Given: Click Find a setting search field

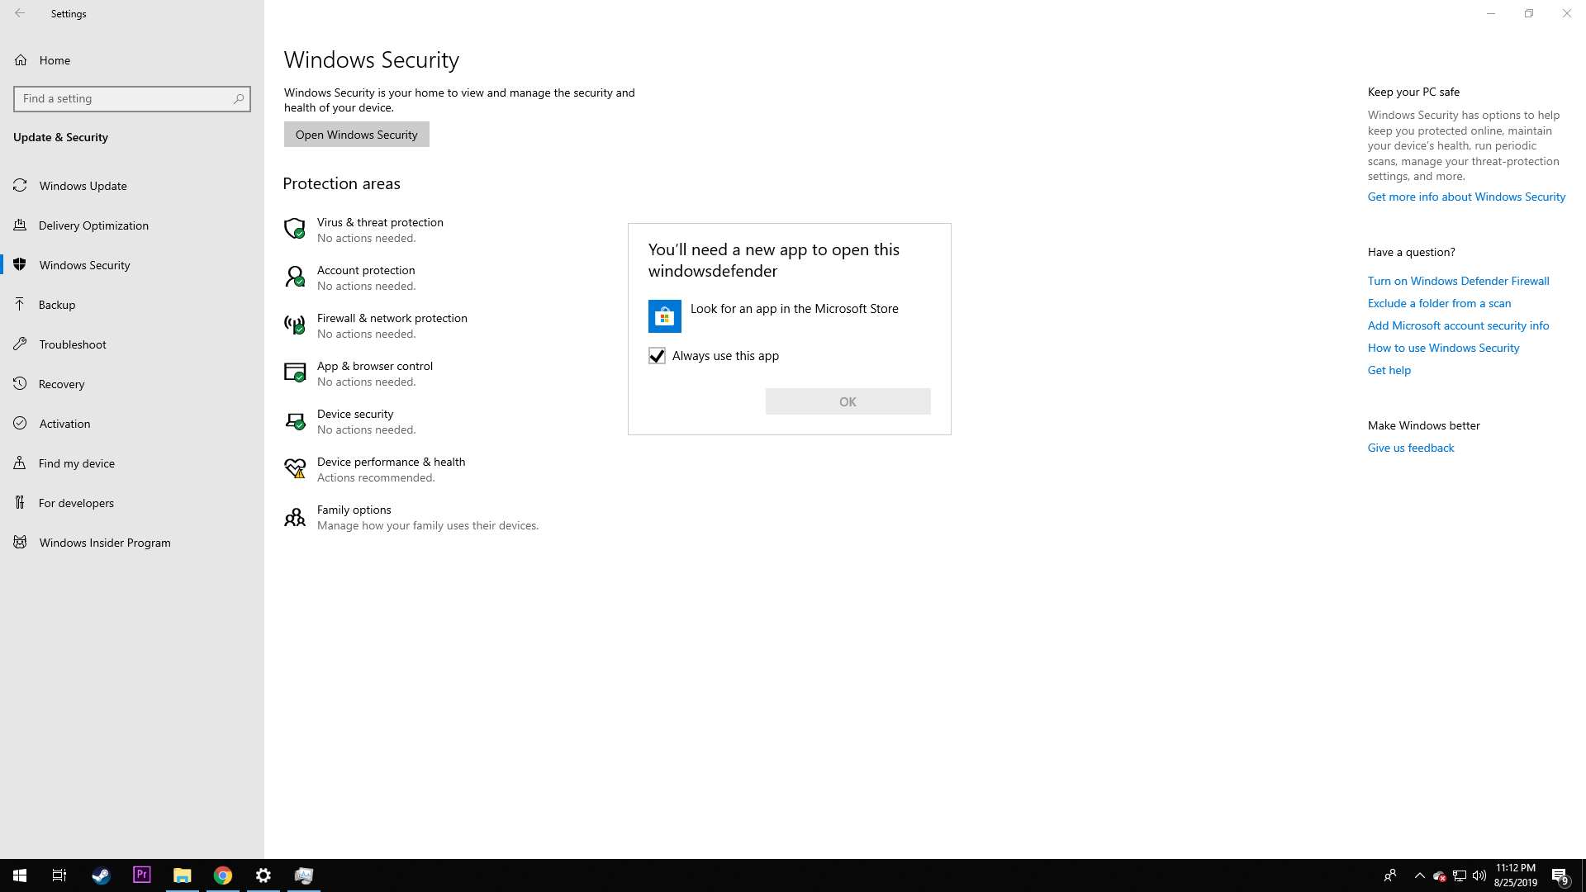Looking at the screenshot, I should pyautogui.click(x=132, y=98).
